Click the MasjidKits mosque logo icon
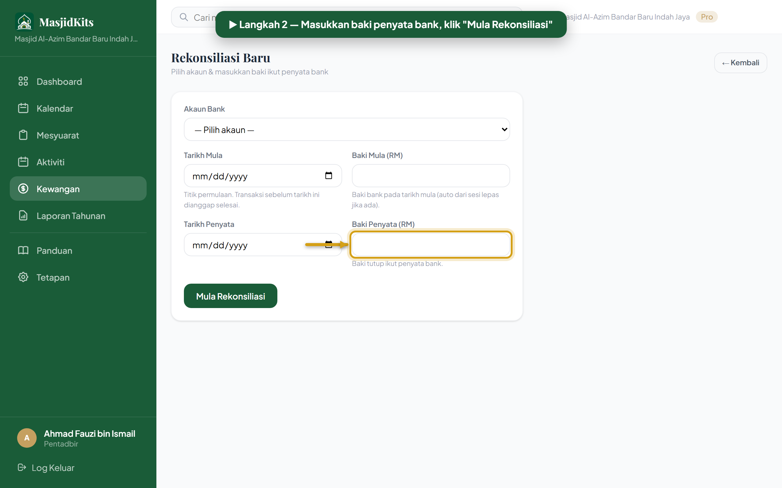782x488 pixels. pyautogui.click(x=24, y=22)
